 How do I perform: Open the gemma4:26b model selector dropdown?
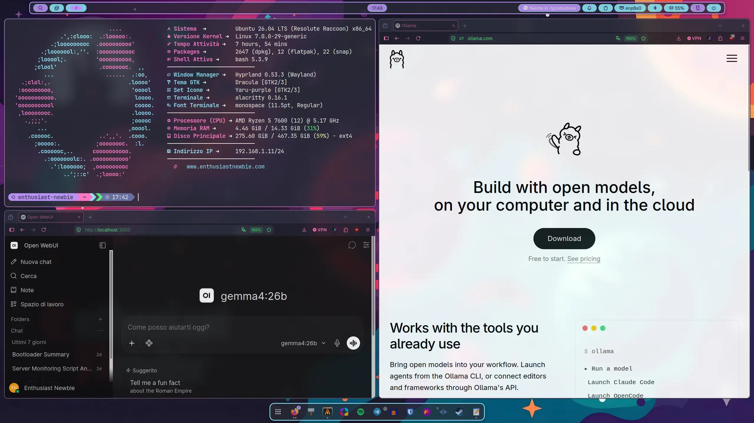[303, 343]
